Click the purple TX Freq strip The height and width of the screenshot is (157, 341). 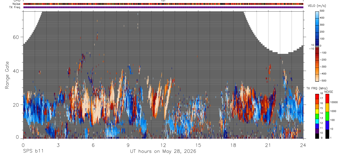coord(163,7)
